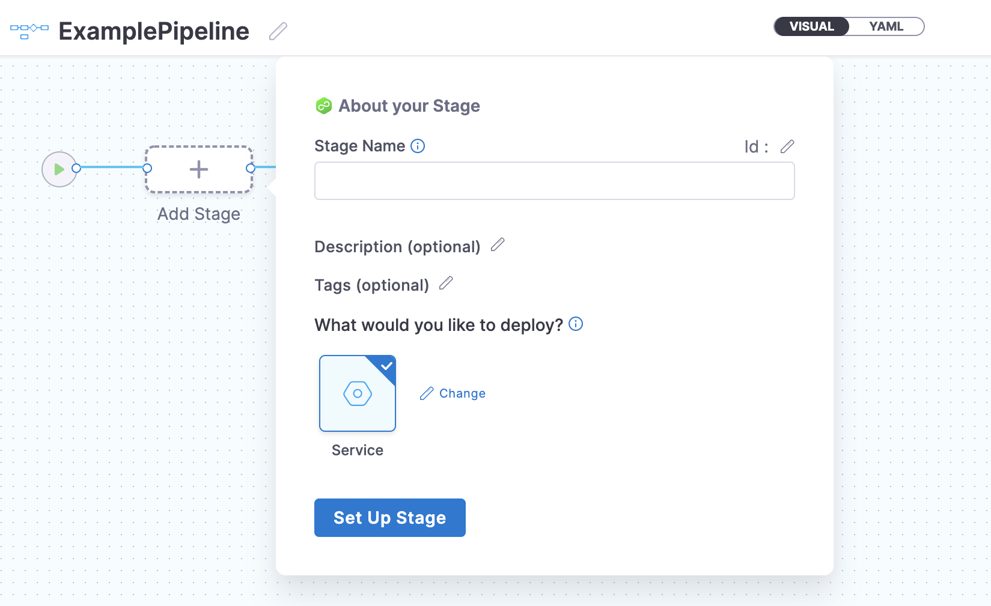Viewport: 991px width, 606px height.
Task: Open the Stage Name info tooltip
Action: point(418,146)
